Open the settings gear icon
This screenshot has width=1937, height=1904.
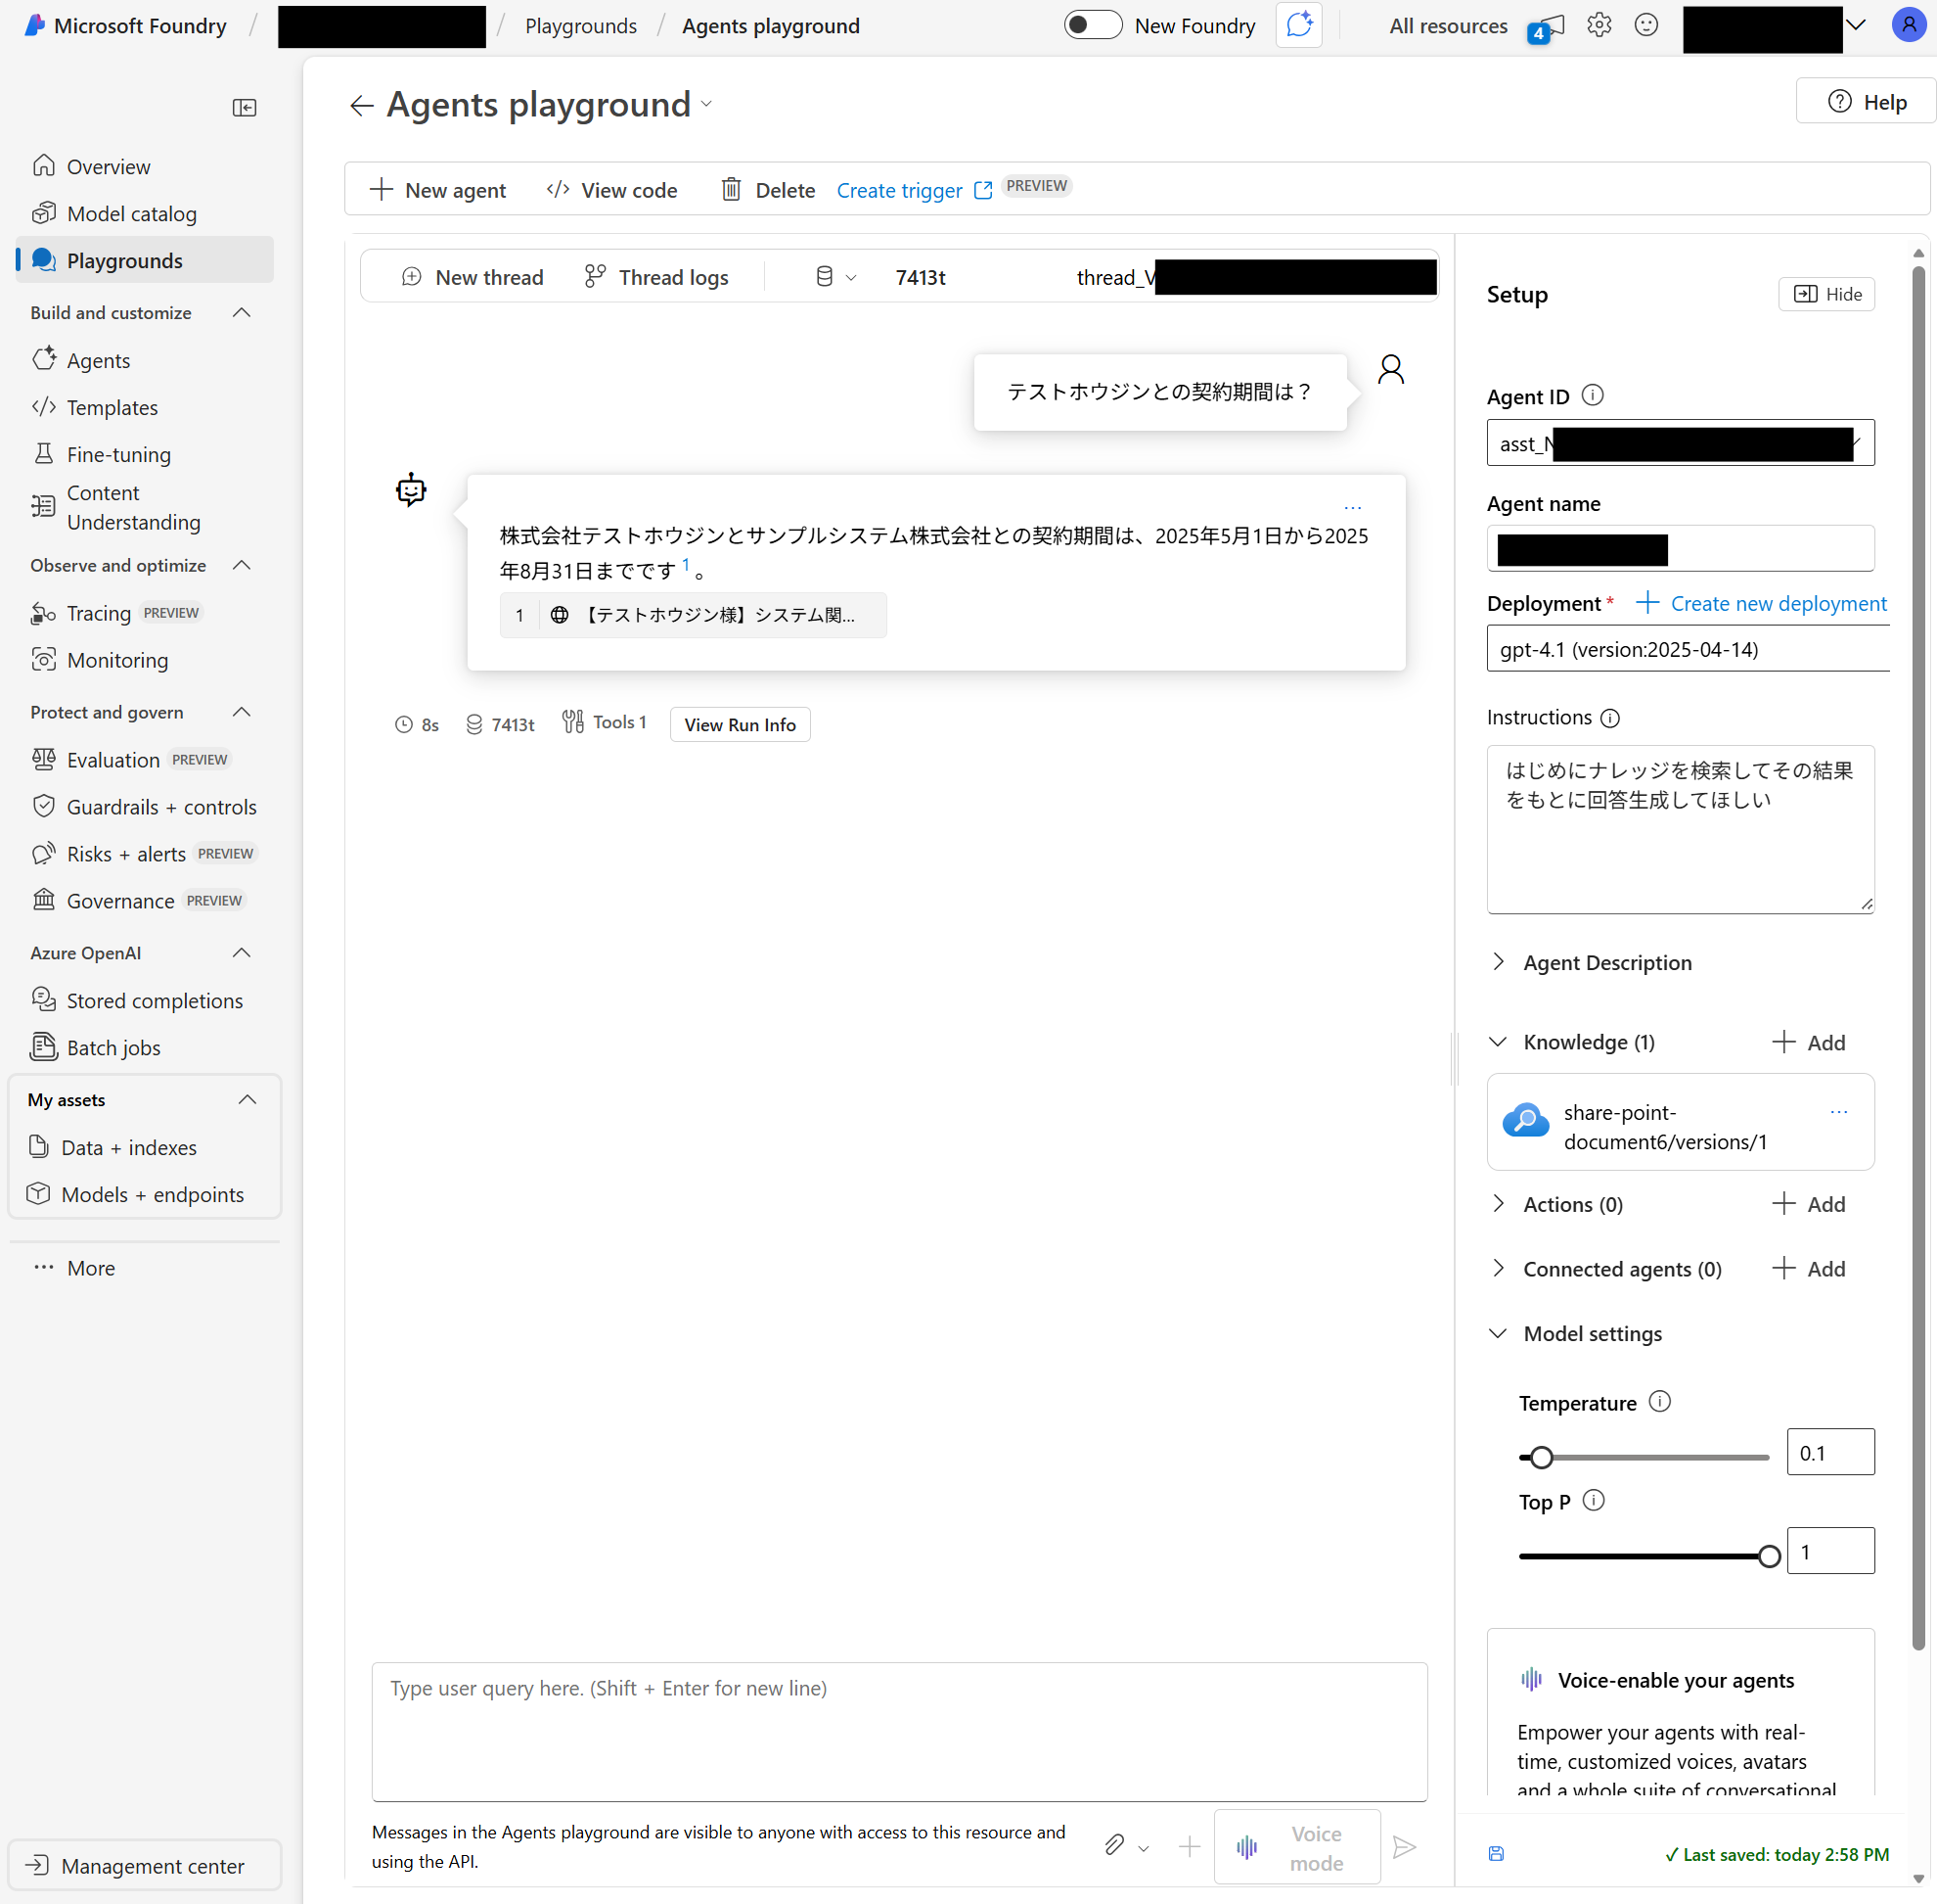click(x=1599, y=26)
